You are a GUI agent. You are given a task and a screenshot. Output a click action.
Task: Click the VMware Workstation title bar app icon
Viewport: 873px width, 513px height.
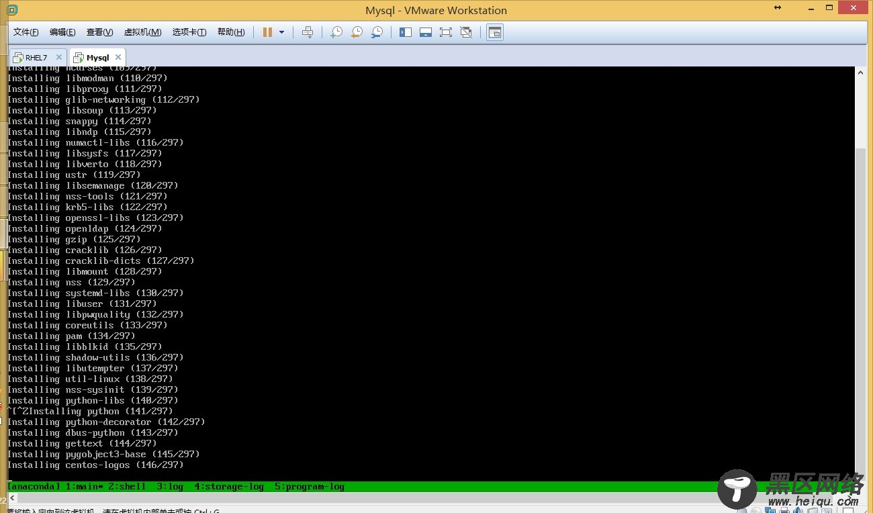[x=12, y=10]
